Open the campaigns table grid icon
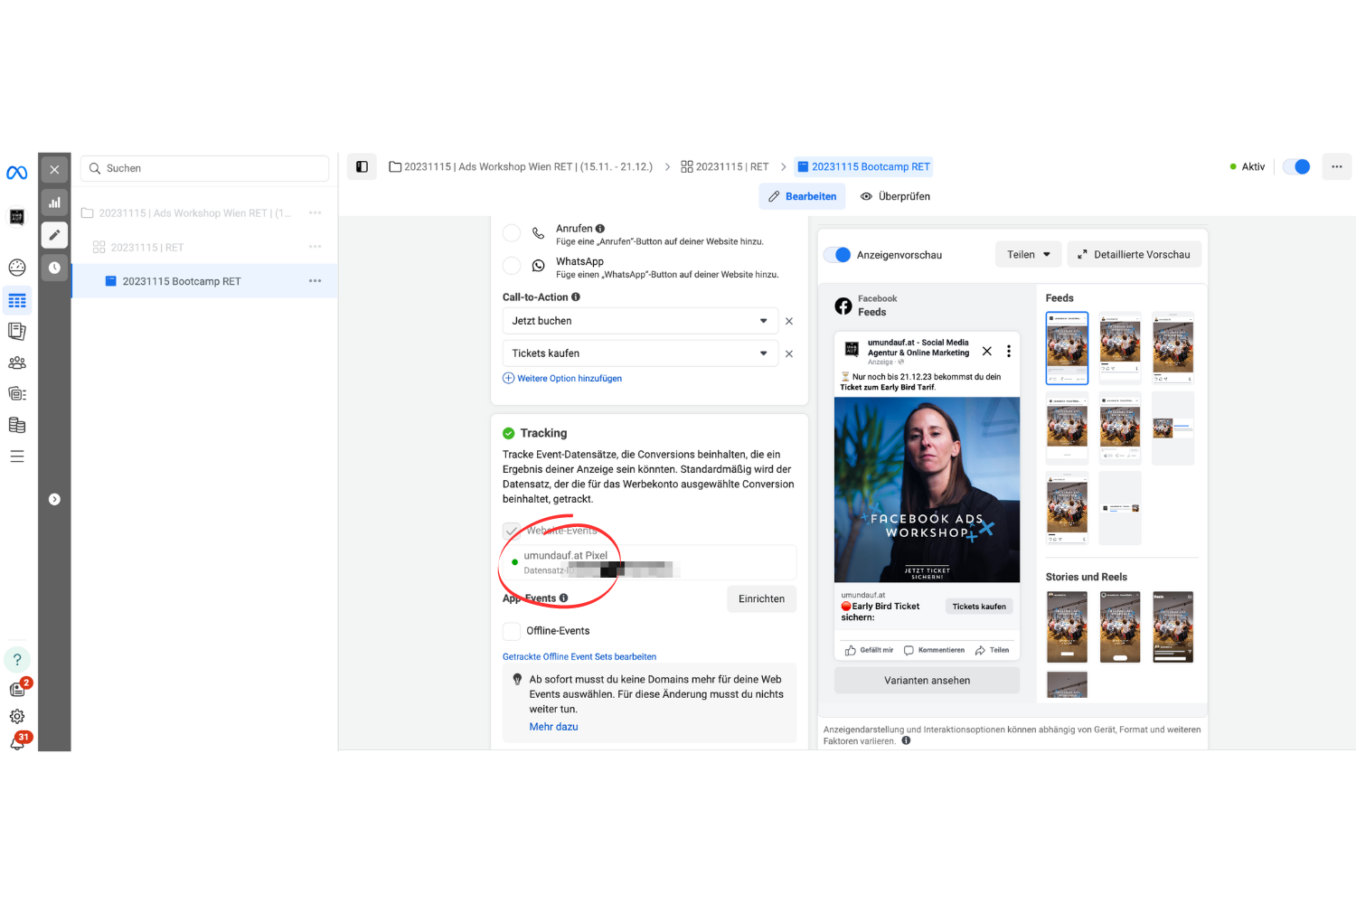 click(17, 300)
